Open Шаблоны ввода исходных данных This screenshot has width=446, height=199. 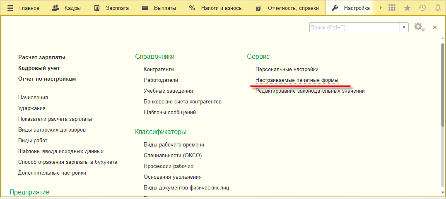[61, 151]
